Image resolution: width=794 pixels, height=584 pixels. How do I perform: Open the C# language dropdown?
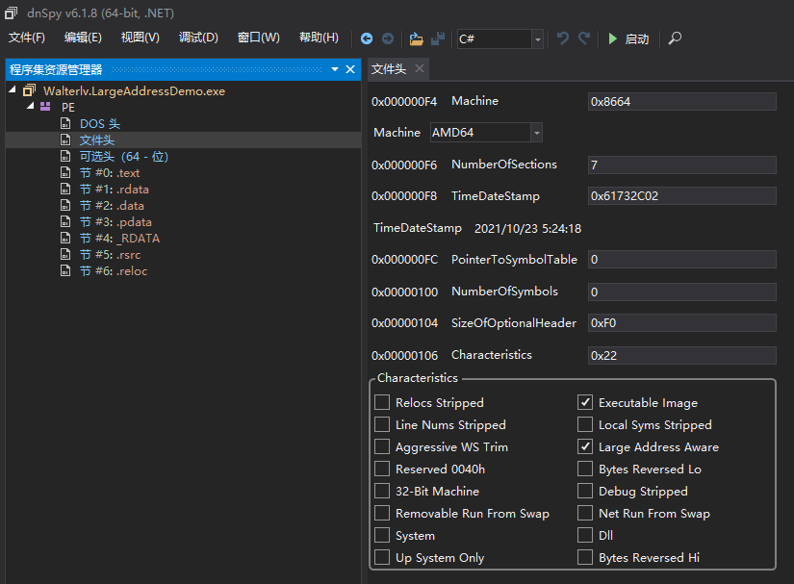point(537,39)
